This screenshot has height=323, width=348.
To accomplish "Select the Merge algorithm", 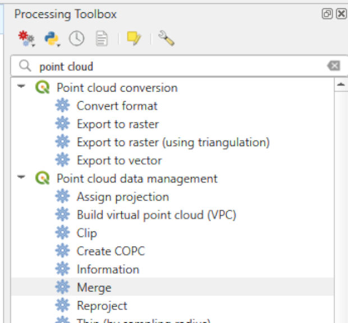I will point(94,288).
